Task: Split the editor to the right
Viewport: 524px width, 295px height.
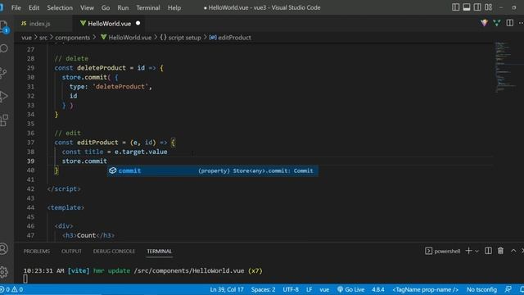Action: pos(509,23)
